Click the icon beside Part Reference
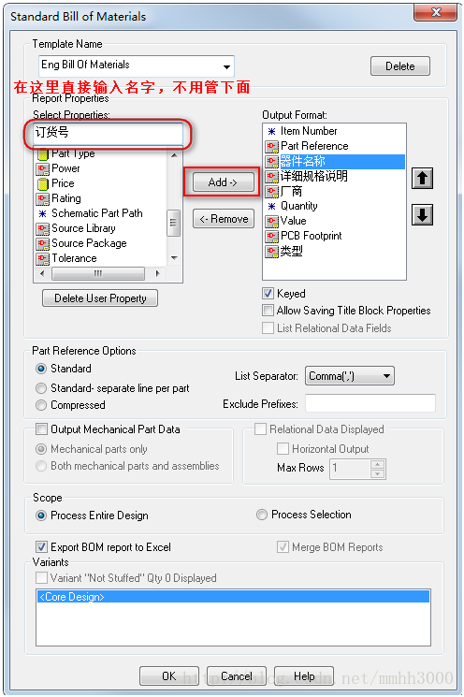The image size is (464, 697). [271, 146]
